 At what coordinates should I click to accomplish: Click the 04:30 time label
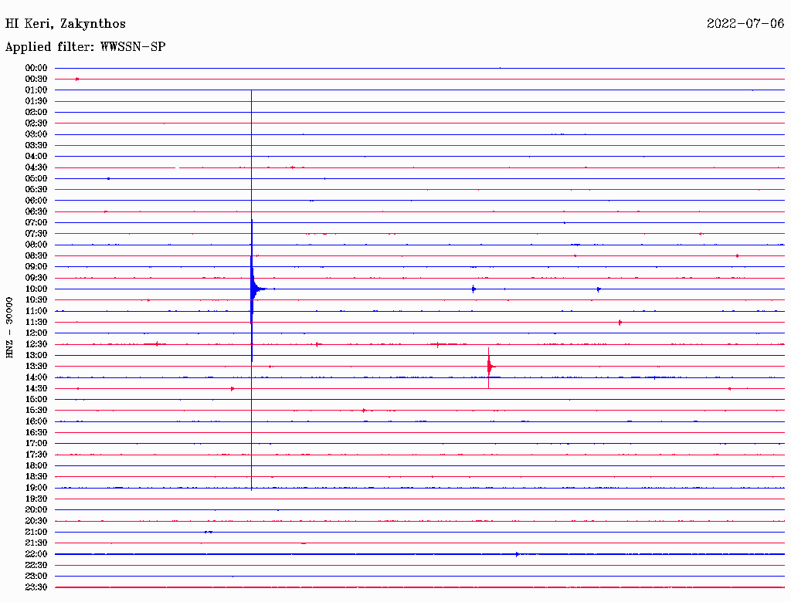tap(36, 167)
